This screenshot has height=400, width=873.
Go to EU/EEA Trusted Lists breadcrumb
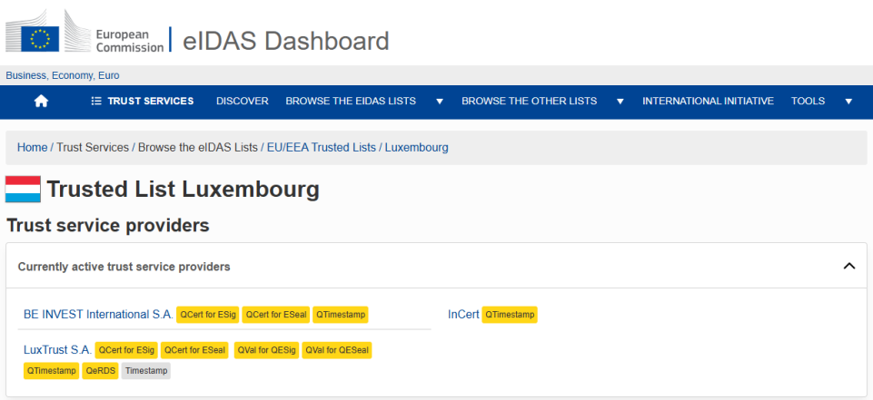tap(321, 147)
